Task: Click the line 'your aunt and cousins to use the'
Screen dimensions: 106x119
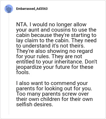Action: 56,30
